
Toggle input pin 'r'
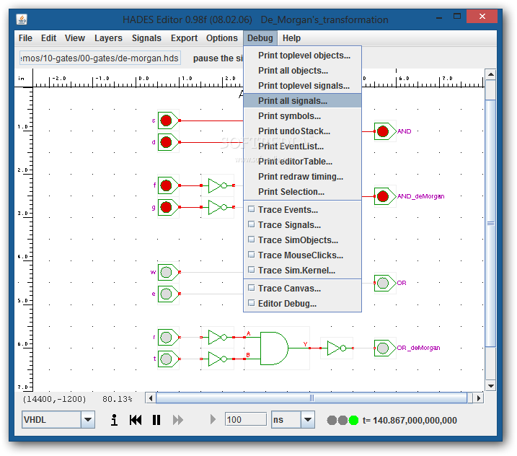tap(166, 337)
